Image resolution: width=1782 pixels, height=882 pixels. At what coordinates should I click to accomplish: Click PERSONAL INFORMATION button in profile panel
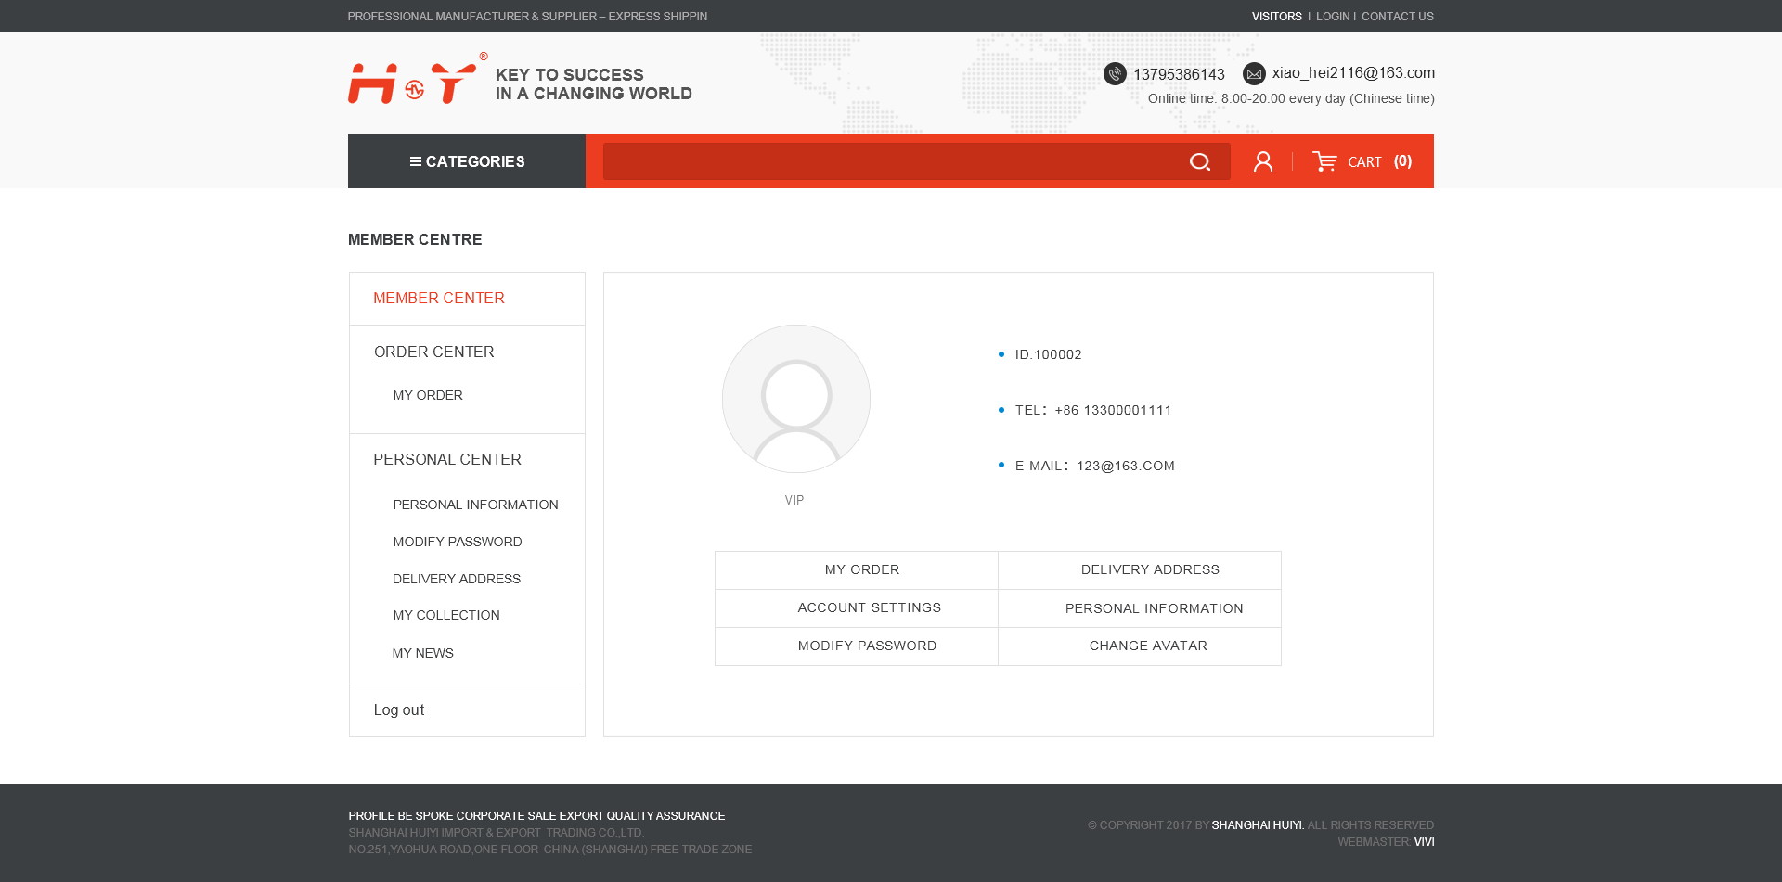pos(1140,607)
